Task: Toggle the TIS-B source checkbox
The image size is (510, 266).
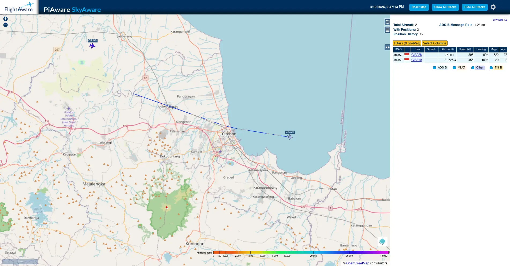Action: [x=491, y=68]
